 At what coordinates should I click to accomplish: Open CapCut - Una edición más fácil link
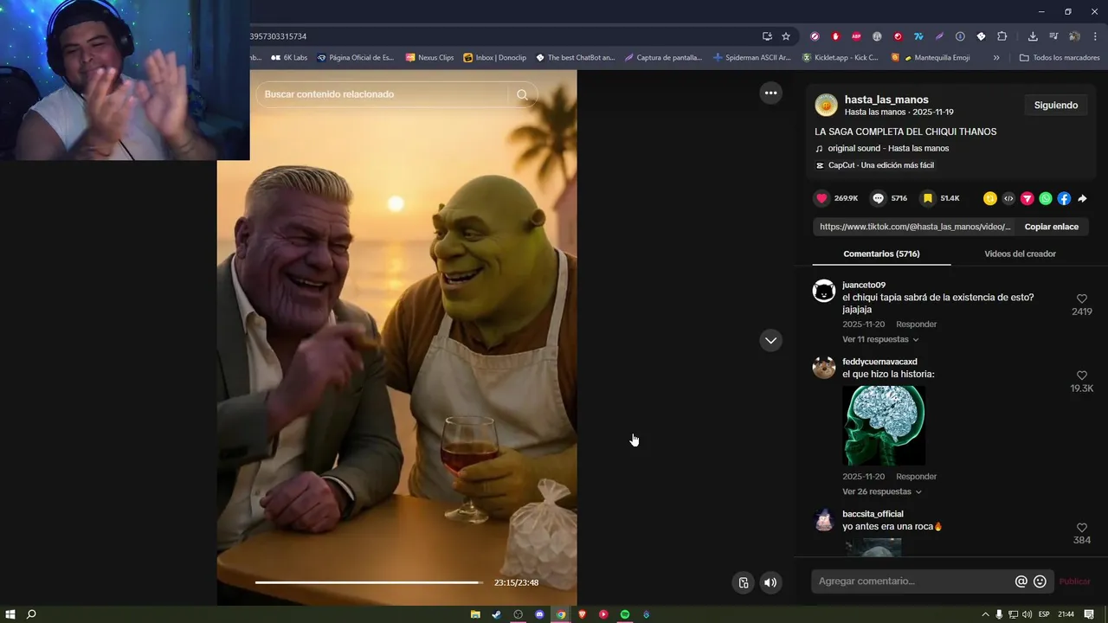tap(881, 165)
